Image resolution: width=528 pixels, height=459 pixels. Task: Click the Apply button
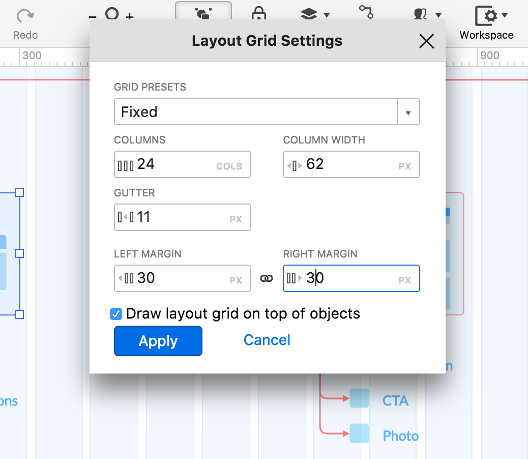(x=158, y=341)
